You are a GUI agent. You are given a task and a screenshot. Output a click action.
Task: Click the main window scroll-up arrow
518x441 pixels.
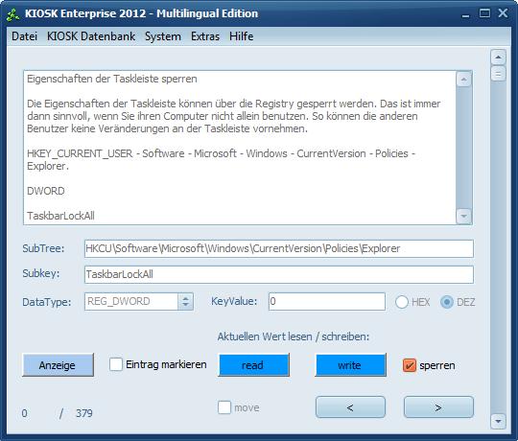coord(498,58)
